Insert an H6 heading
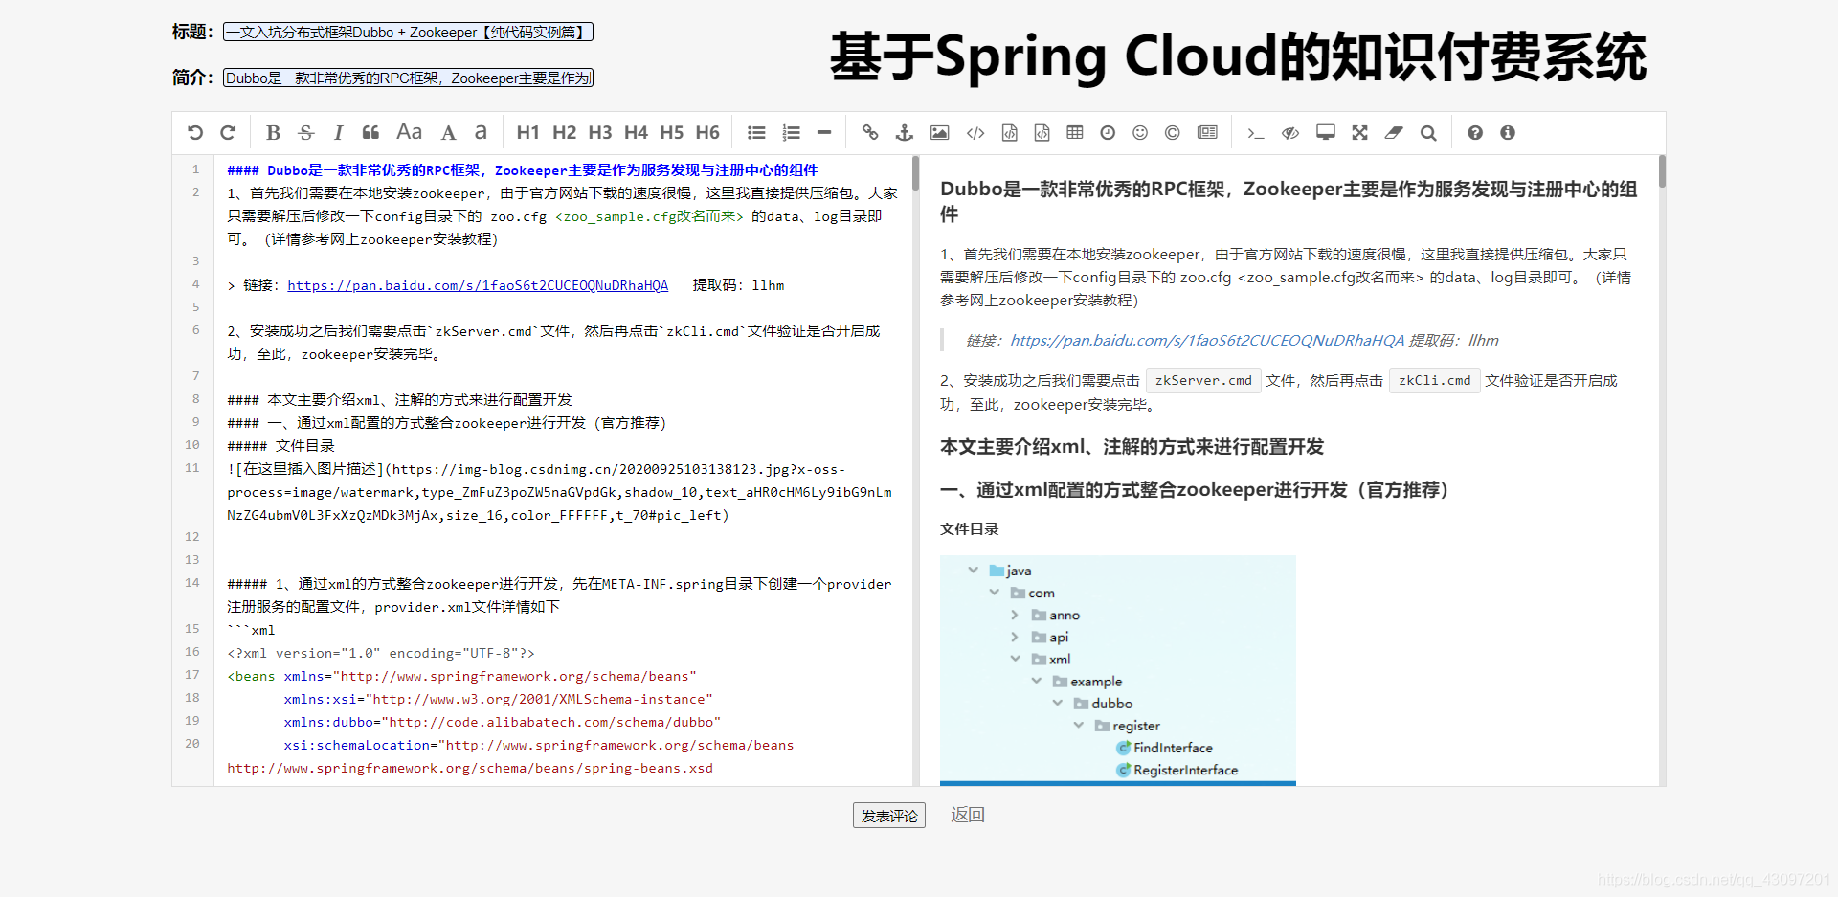 tap(707, 133)
